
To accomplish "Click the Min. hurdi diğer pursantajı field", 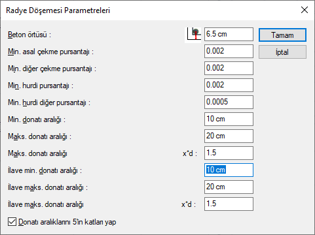I will 229,102.
